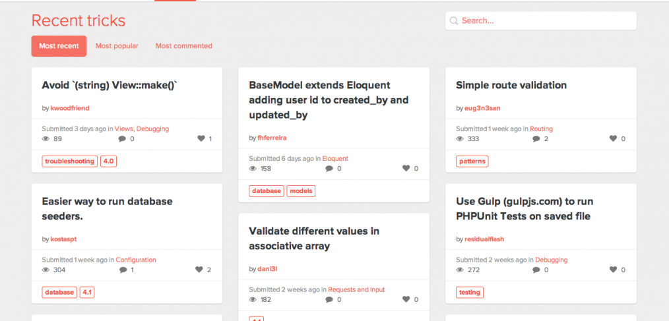View author residualflash's profile
This screenshot has width=669, height=321.
484,239
